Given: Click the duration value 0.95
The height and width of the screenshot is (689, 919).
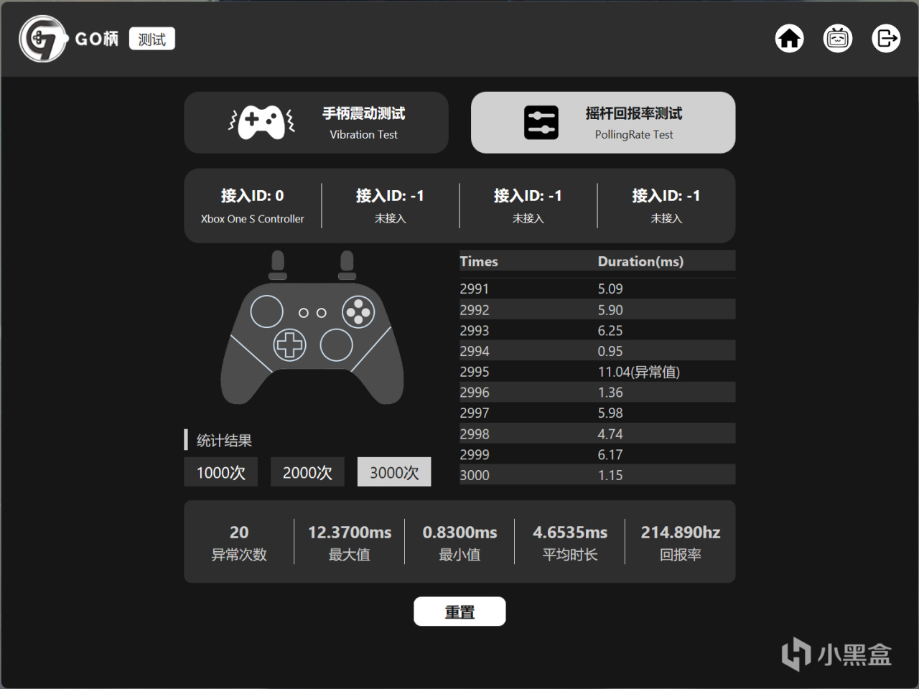Looking at the screenshot, I should coord(610,351).
